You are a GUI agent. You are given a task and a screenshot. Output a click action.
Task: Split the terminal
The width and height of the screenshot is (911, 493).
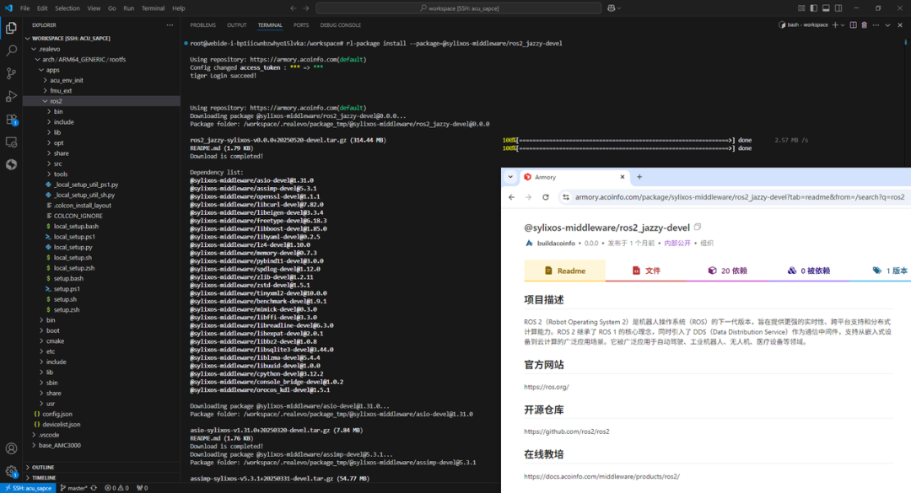click(853, 25)
